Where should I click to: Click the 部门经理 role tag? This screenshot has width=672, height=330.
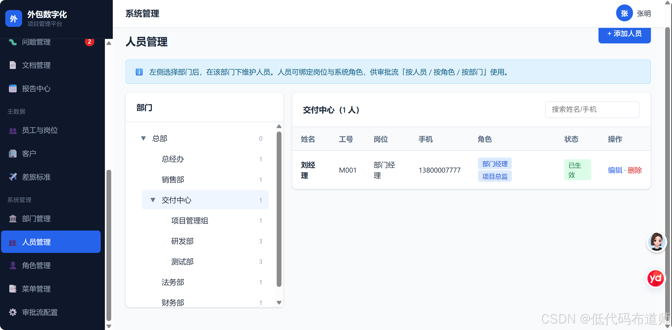click(x=495, y=164)
